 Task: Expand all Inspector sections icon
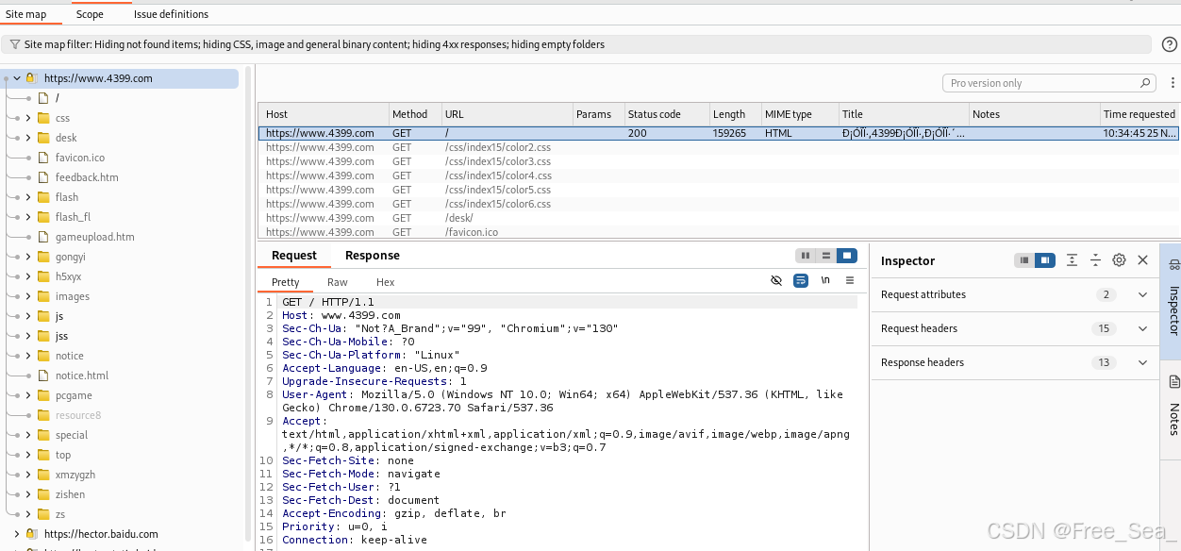point(1073,260)
